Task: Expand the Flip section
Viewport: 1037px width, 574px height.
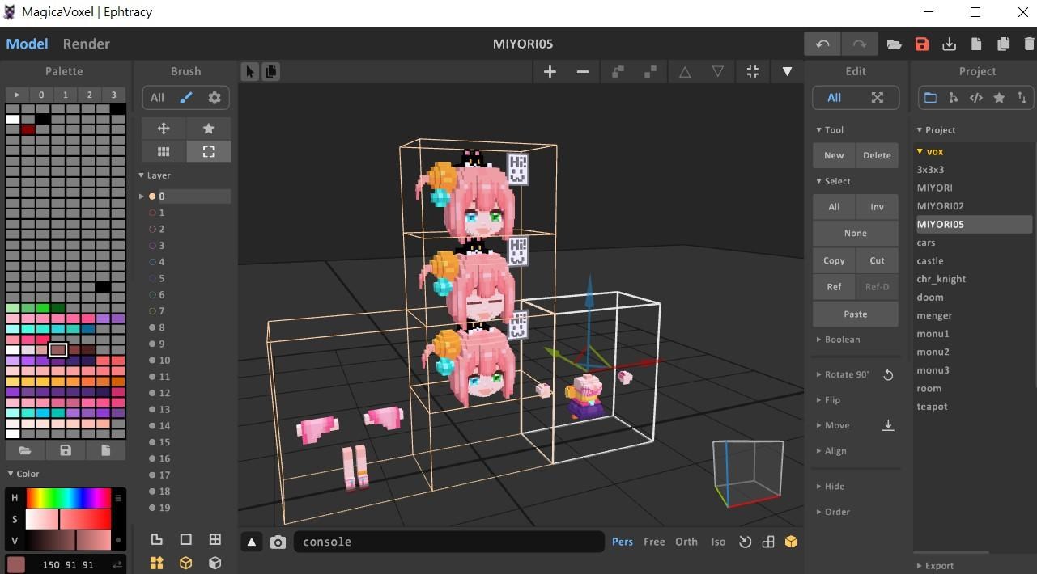Action: click(x=828, y=400)
